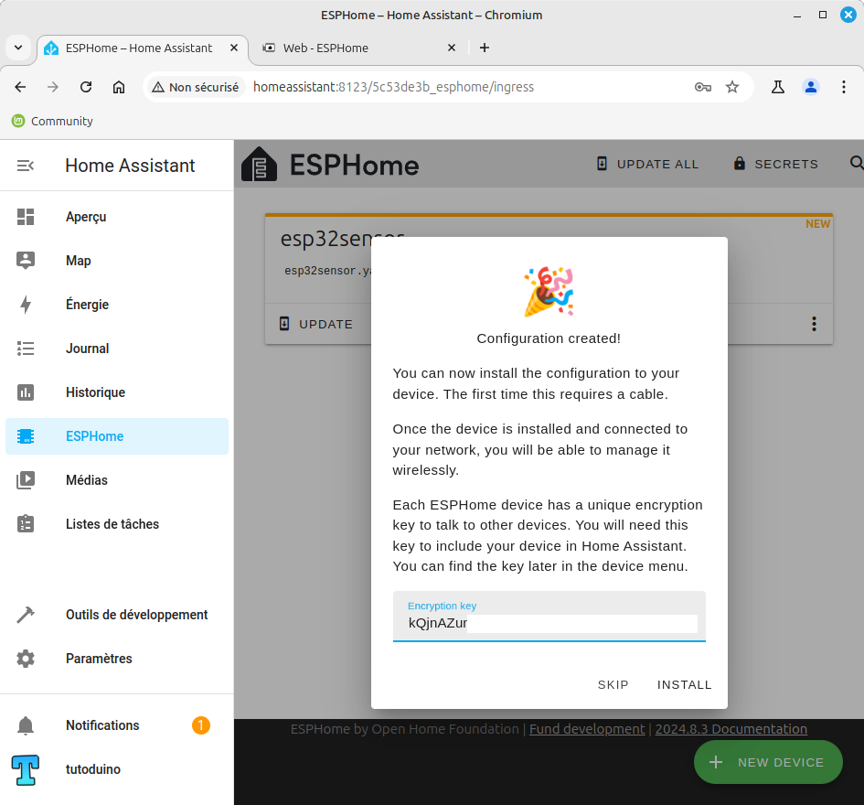Open the 2024.8.3 Documentation link

coord(731,729)
